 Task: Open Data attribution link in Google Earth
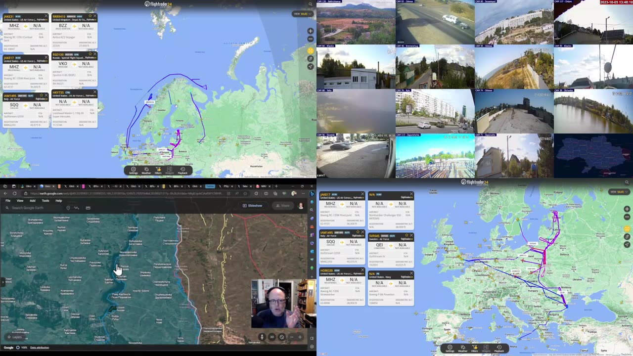click(x=40, y=348)
